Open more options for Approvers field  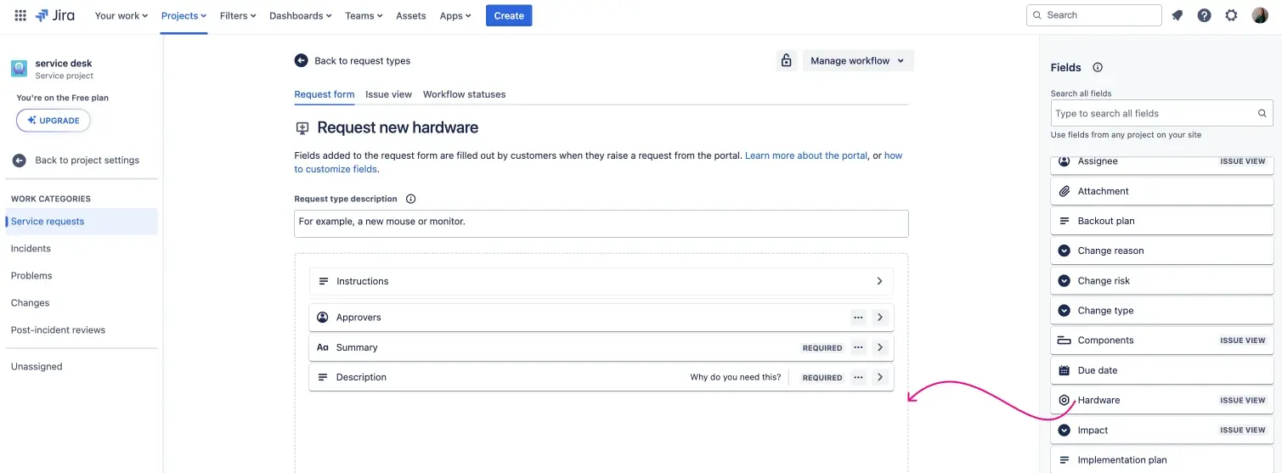coord(858,318)
